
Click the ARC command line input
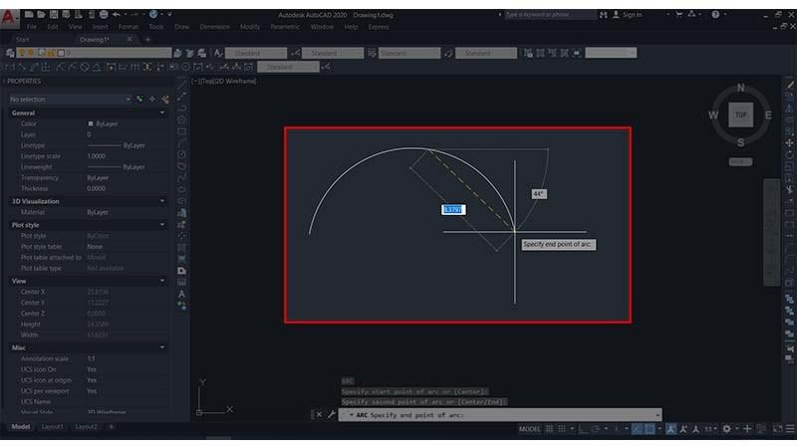(500, 415)
